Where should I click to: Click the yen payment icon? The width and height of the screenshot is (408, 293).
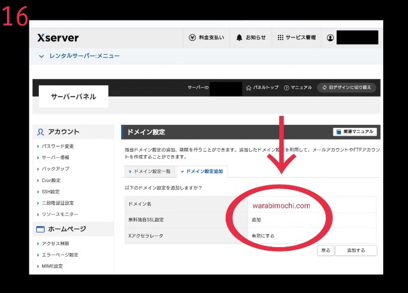pyautogui.click(x=192, y=38)
